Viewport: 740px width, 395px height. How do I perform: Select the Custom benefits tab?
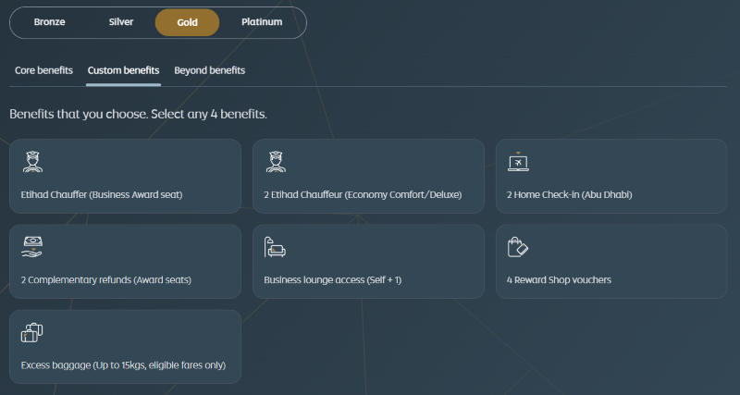(123, 70)
